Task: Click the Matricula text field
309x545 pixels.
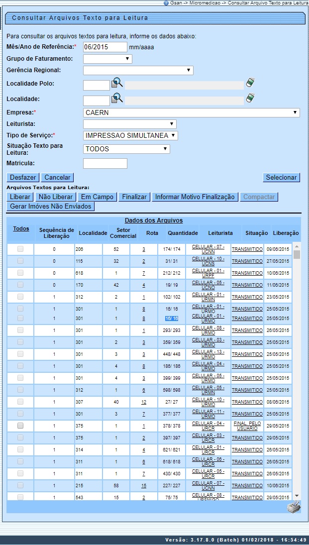Action: coord(105,163)
